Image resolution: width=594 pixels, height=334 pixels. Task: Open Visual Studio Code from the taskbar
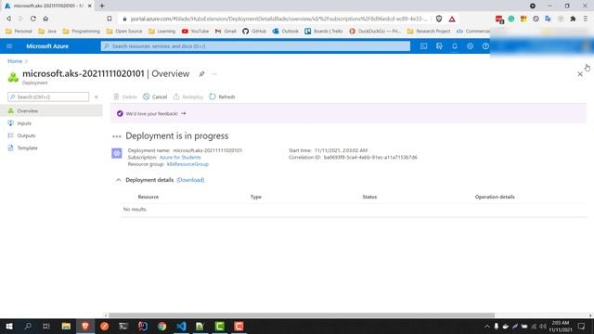(x=181, y=326)
